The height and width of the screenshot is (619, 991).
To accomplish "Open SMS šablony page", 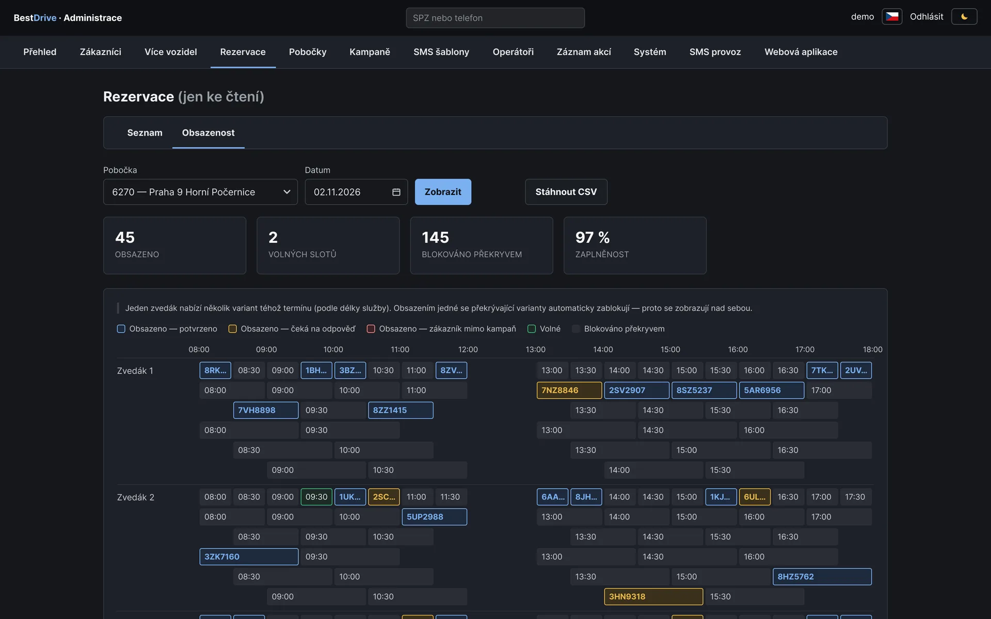I will (441, 52).
